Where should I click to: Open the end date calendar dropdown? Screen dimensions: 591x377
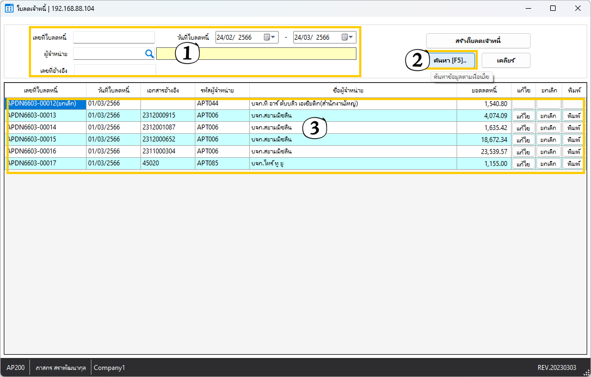348,37
